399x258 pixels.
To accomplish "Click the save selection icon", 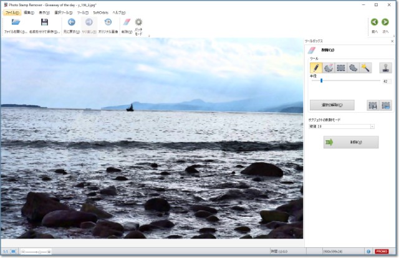I will [373, 105].
